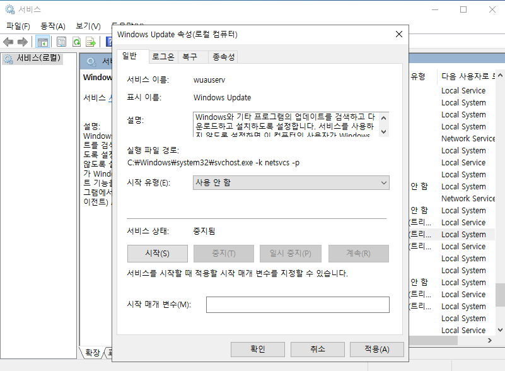Screen dimensions: 505x371
Task: Click the services list vertical scrollbar thumb
Action: click(x=500, y=295)
